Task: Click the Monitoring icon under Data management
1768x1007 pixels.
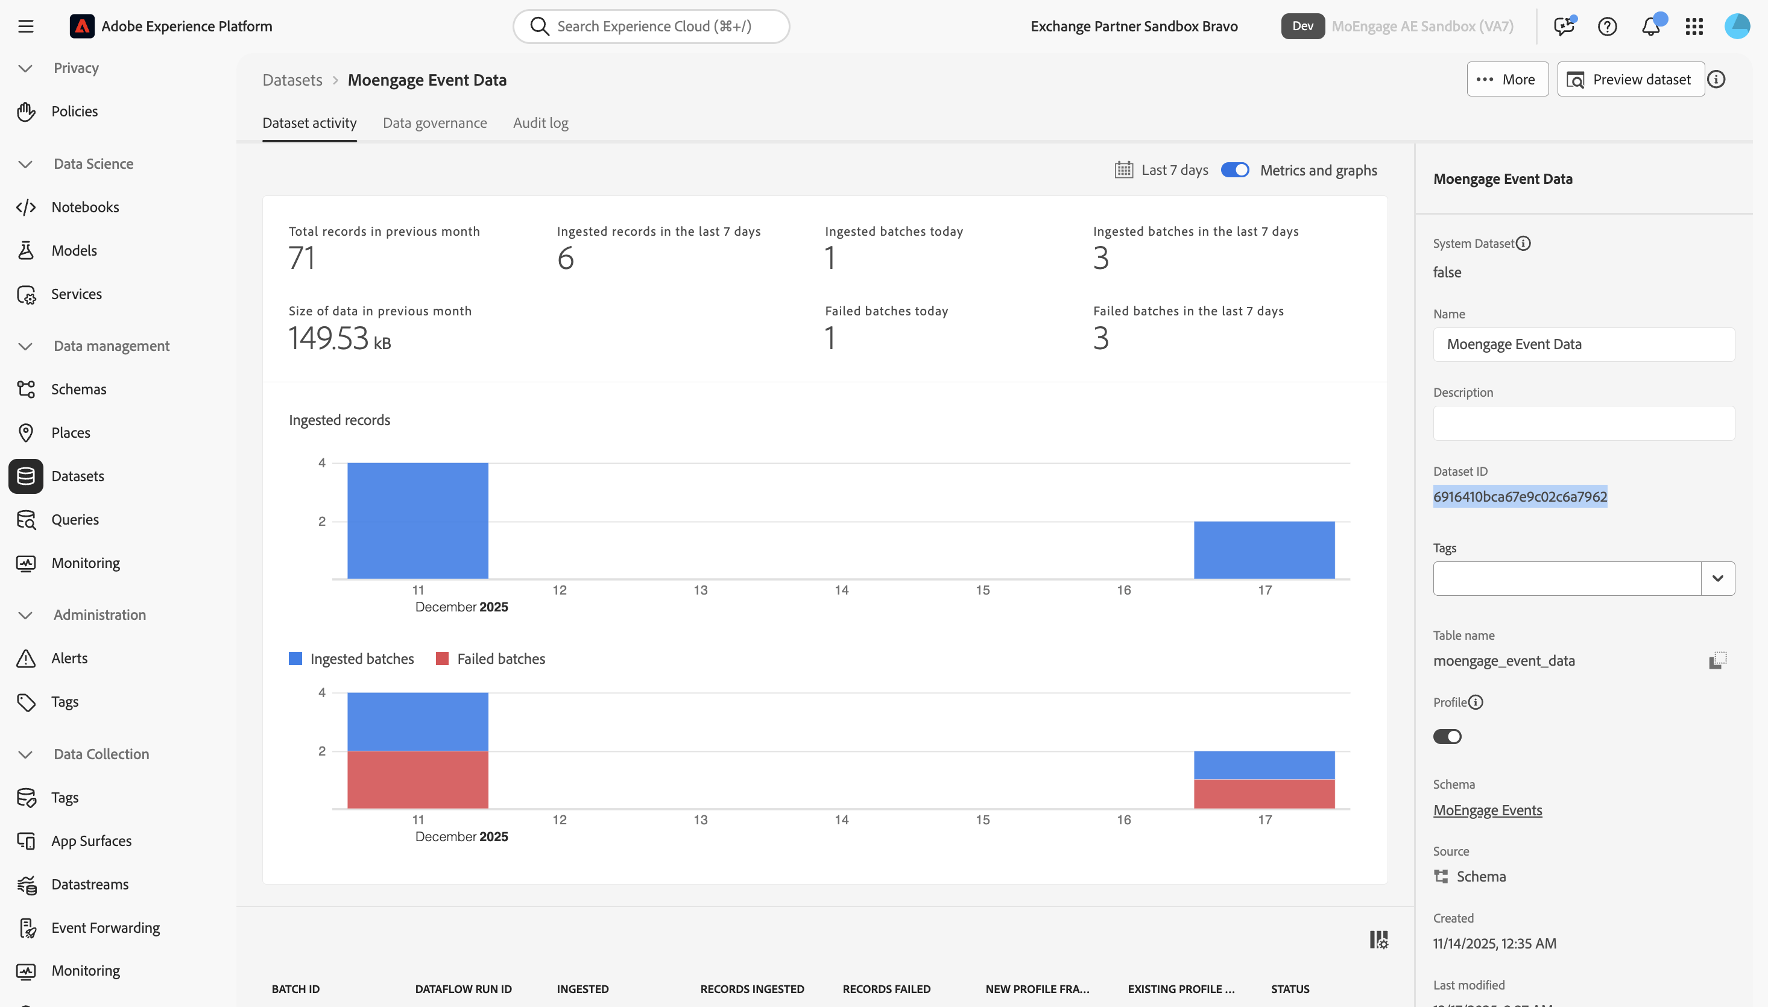Action: click(x=27, y=563)
